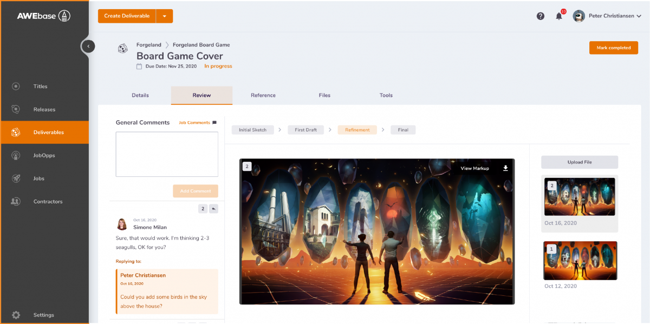This screenshot has height=324, width=650.
Task: Open the notifications bell
Action: pos(559,16)
